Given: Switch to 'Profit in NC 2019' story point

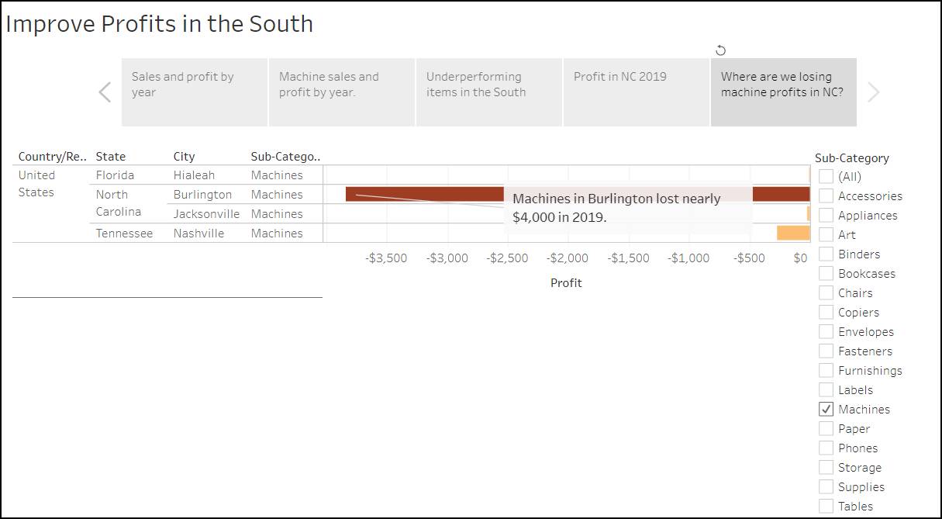Looking at the screenshot, I should click(636, 92).
